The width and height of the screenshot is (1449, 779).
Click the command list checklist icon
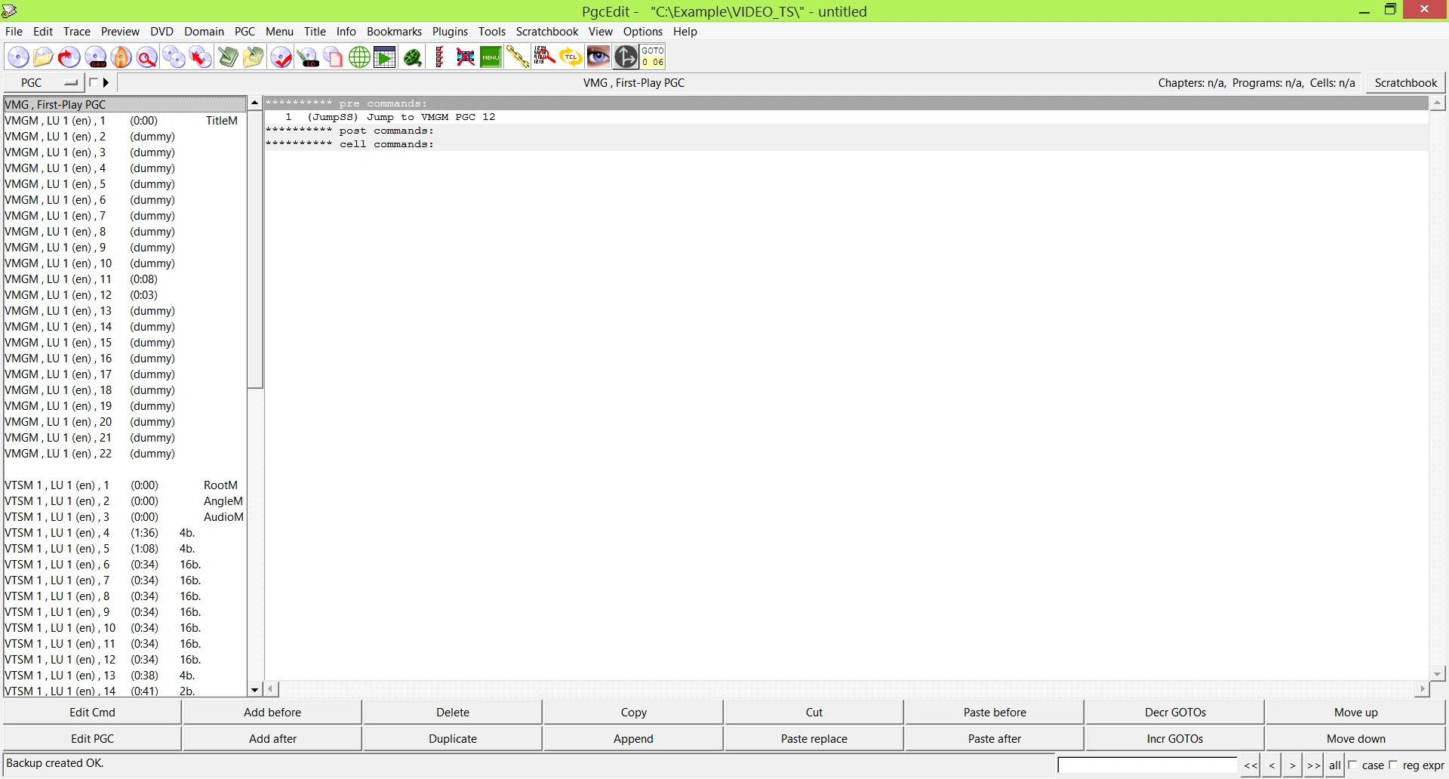click(438, 57)
